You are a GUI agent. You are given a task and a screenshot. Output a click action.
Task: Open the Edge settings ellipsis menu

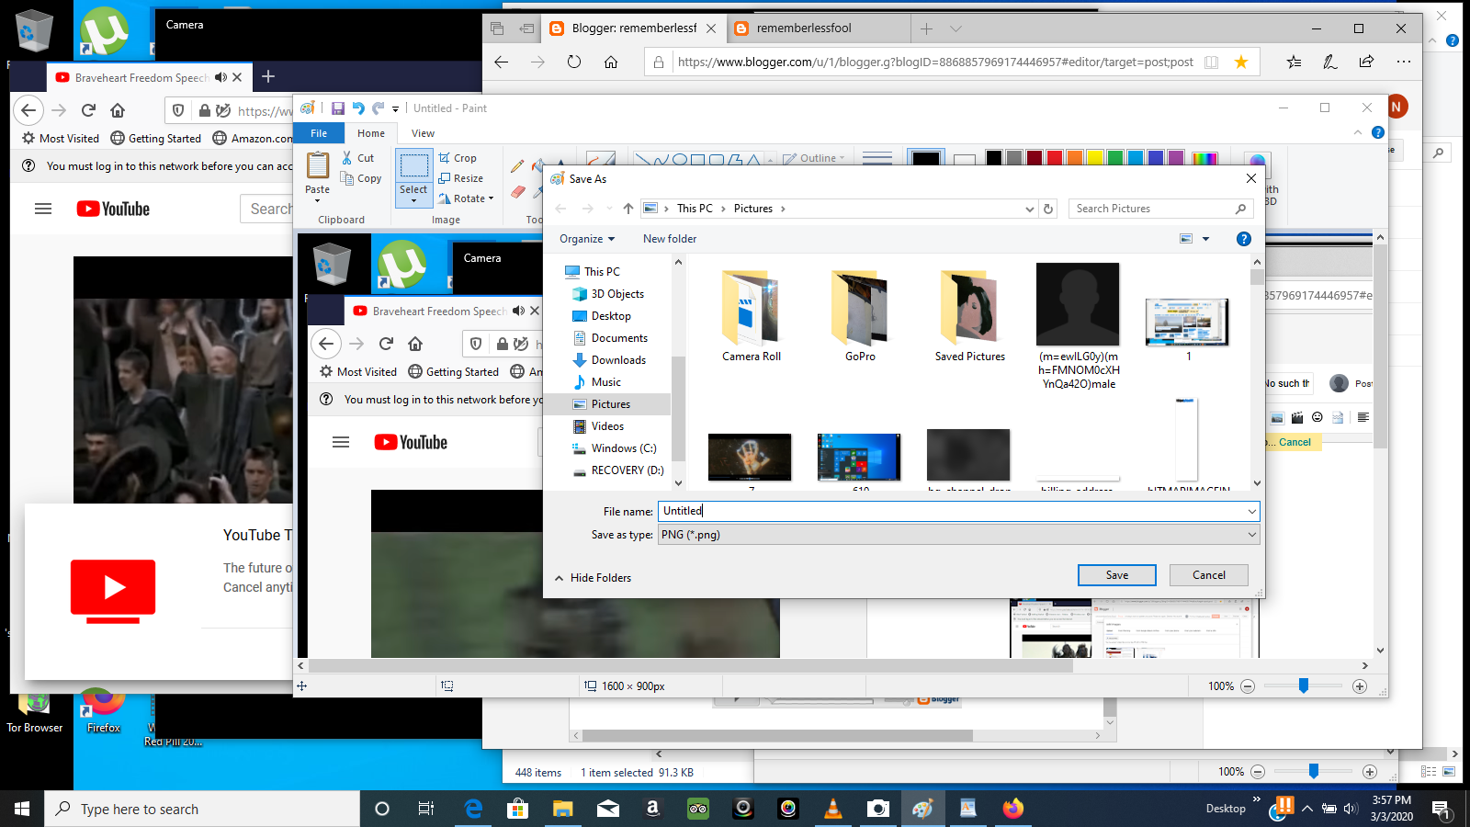coord(1404,62)
